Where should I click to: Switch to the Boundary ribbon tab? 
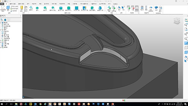(34, 4)
